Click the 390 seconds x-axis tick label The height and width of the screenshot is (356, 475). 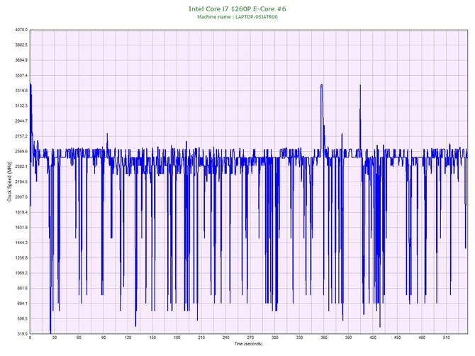click(348, 338)
